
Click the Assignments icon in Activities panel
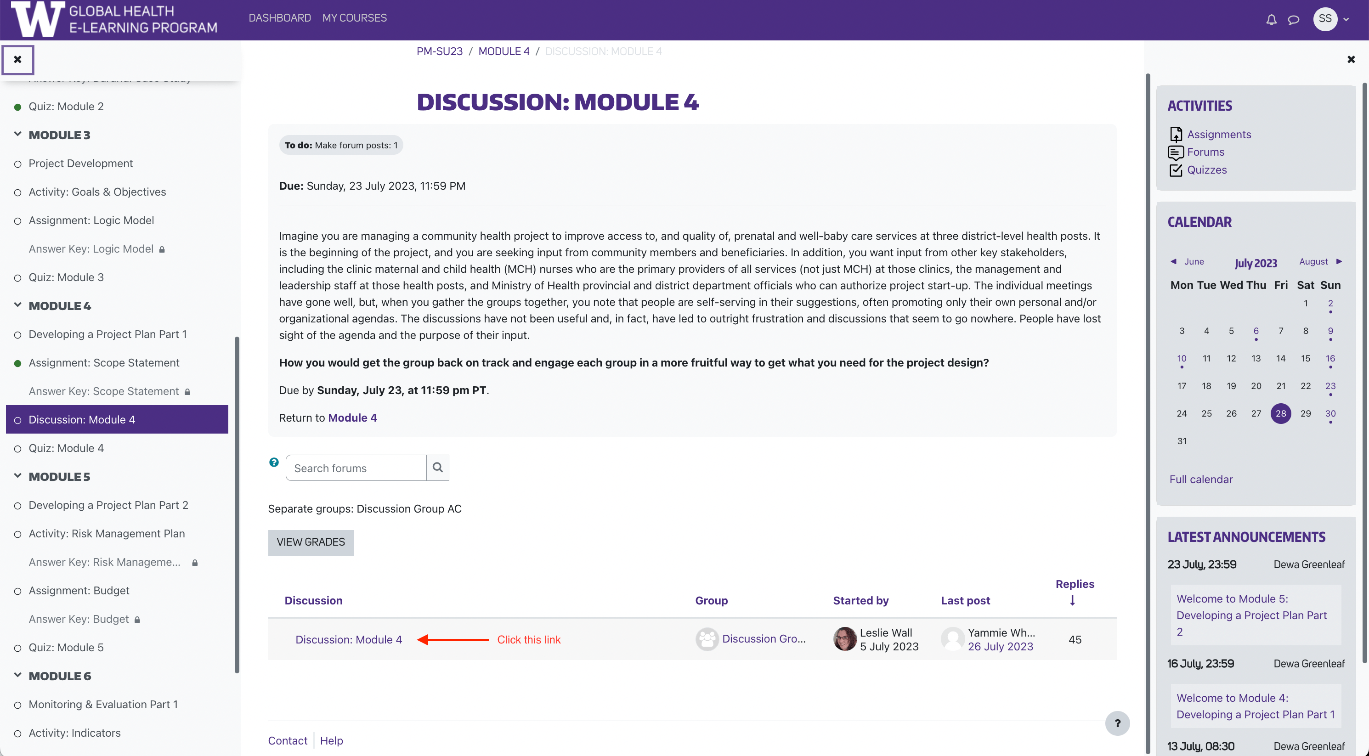coord(1176,135)
